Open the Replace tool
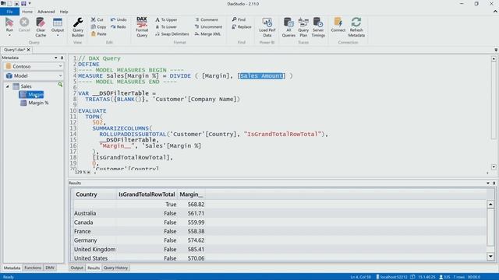Viewport: 499px width, 280px height. (x=242, y=27)
